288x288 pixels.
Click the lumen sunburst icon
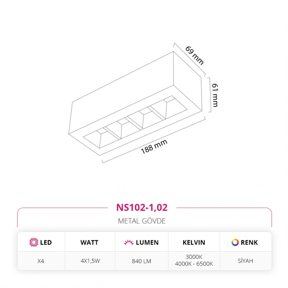[x=128, y=242]
